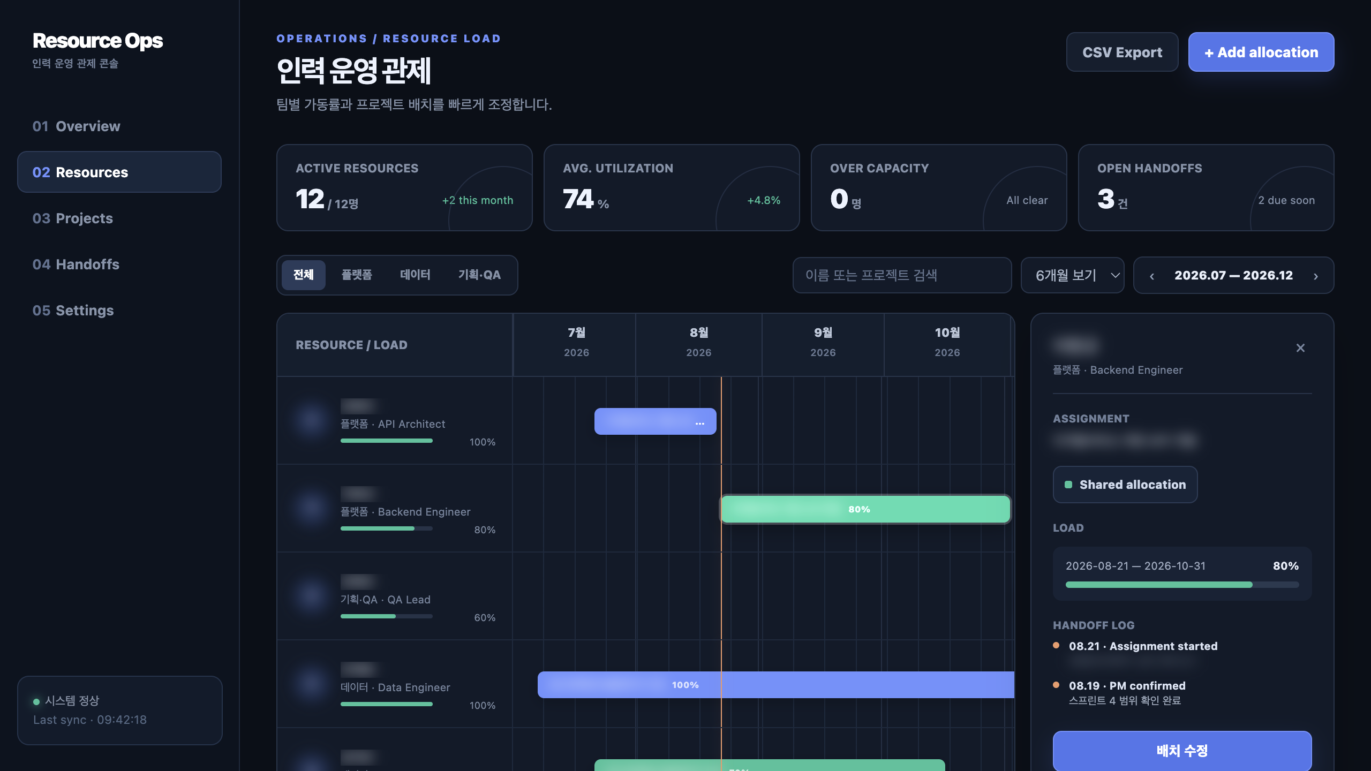Click the Resource Ops logo
The height and width of the screenshot is (771, 1371).
[x=97, y=41]
